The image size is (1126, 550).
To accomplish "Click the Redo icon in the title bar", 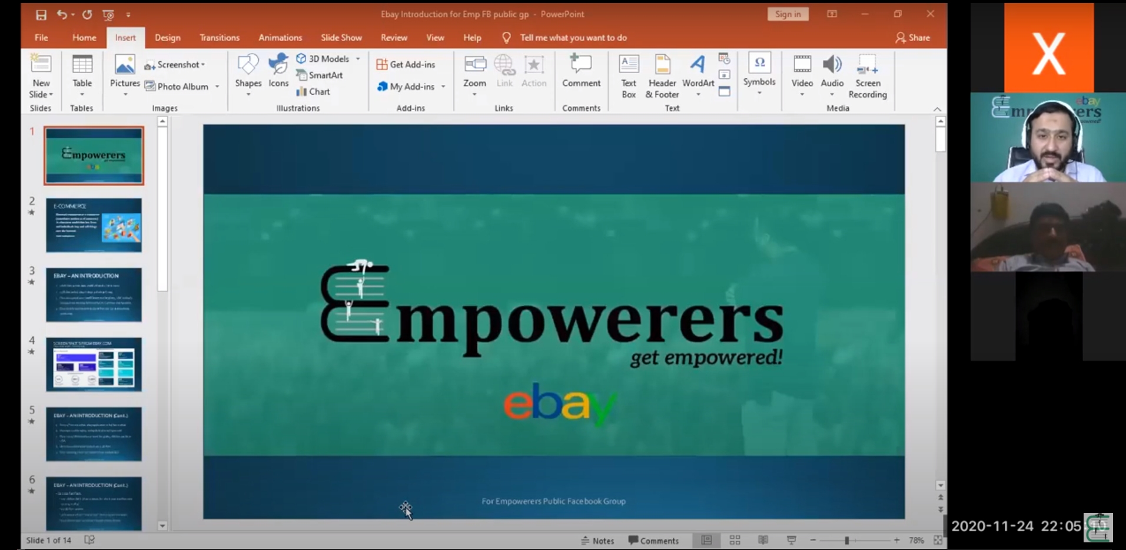I will click(x=87, y=15).
